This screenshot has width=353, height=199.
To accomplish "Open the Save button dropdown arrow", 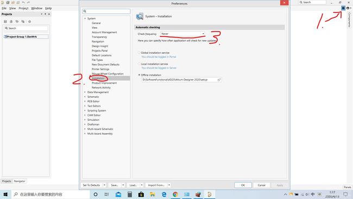I will [123, 185].
